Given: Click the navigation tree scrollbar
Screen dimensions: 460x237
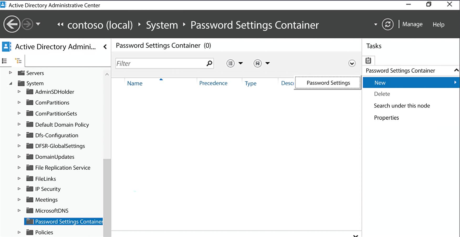Looking at the screenshot, I should coord(107,198).
